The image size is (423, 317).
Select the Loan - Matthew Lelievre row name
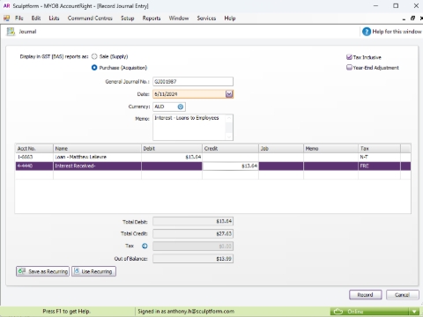tap(97, 157)
